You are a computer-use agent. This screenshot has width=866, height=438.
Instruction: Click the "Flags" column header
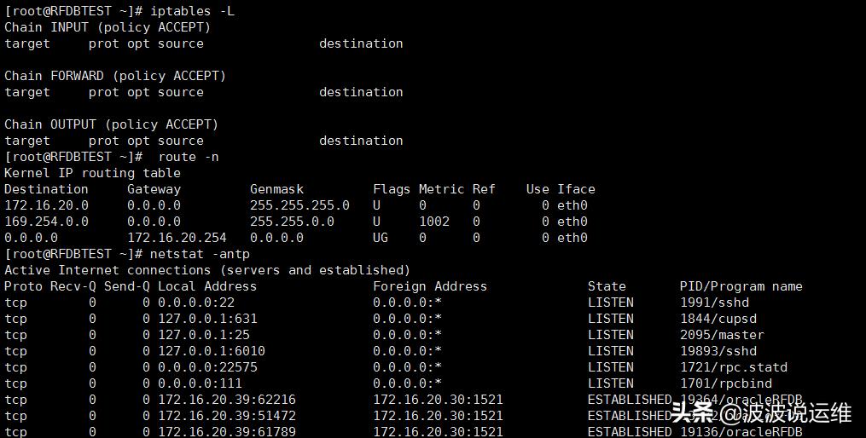392,189
